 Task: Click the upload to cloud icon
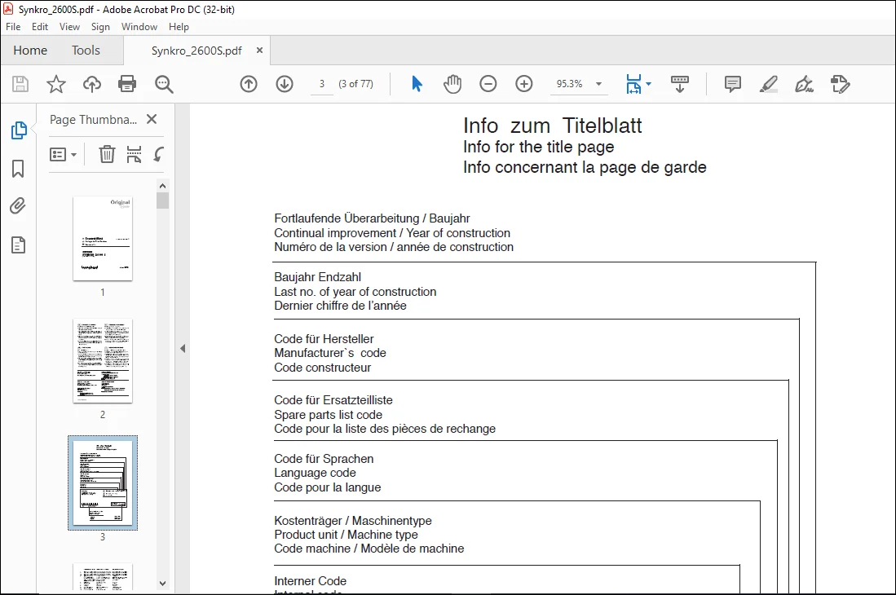click(x=92, y=84)
